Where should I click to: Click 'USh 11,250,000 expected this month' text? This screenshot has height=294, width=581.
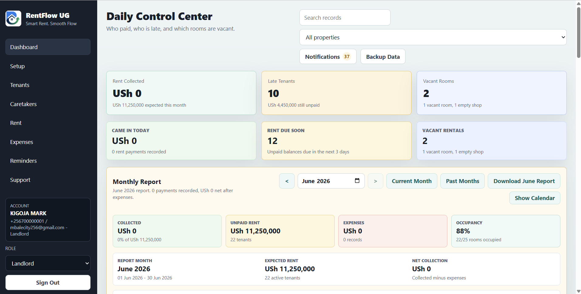coord(149,105)
